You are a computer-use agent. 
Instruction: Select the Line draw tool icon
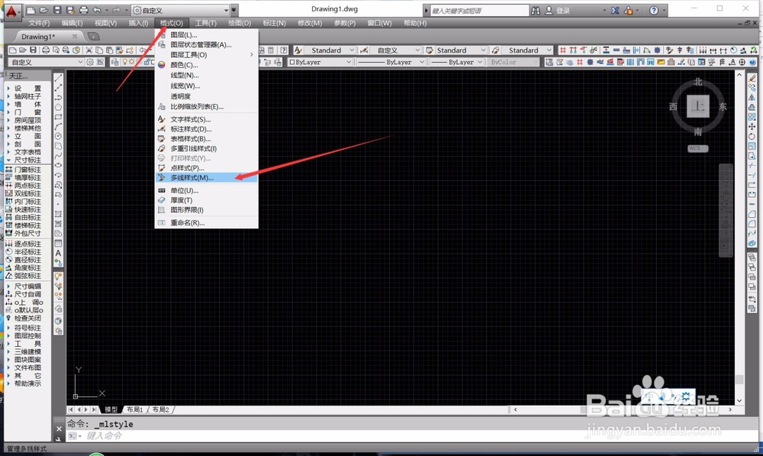click(59, 79)
